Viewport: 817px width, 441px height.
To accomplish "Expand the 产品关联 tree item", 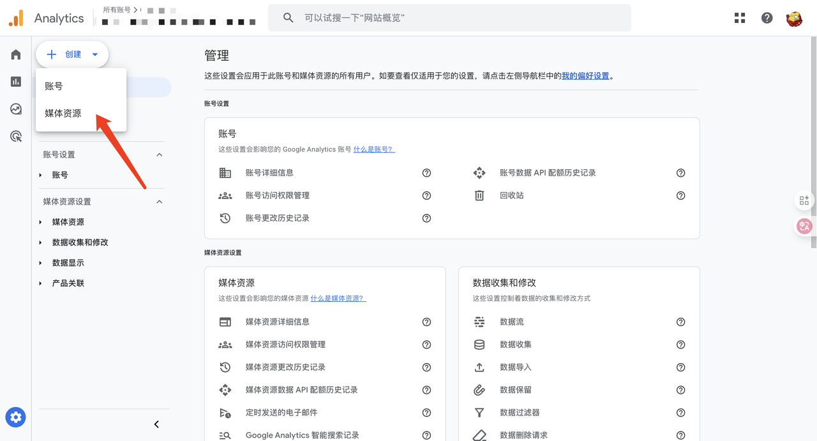I will 41,283.
